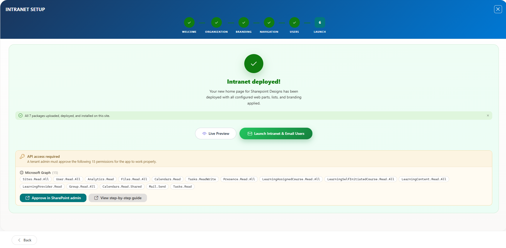Select the Calendars.Read permission chip

168,179
